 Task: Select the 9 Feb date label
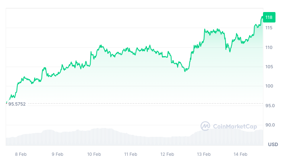[57, 154]
